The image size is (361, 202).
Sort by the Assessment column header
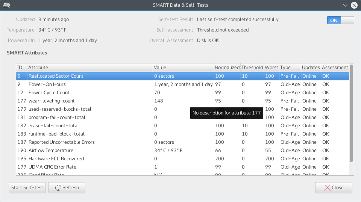335,68
